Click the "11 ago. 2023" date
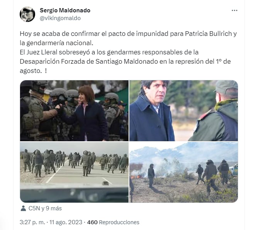 [66, 222]
